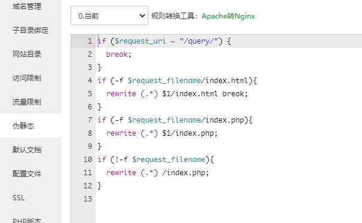362x223 pixels.
Task: Open the 流量限制 sidebar tab
Action: (27, 102)
